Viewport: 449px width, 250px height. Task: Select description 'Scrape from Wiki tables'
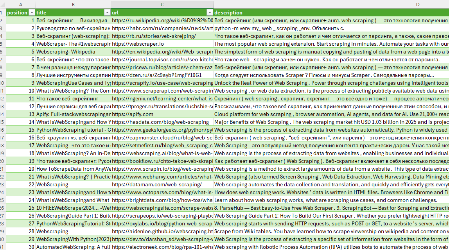pos(331,231)
